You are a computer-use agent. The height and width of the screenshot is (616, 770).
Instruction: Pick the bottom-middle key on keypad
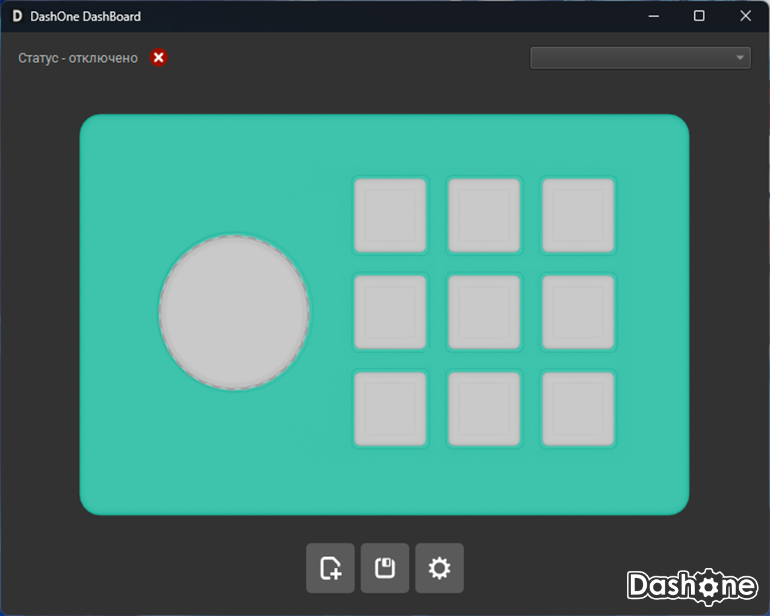[484, 408]
